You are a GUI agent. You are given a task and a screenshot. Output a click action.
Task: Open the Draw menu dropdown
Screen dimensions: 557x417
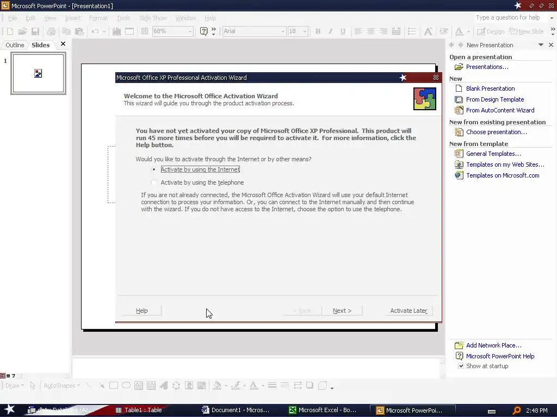tap(15, 386)
